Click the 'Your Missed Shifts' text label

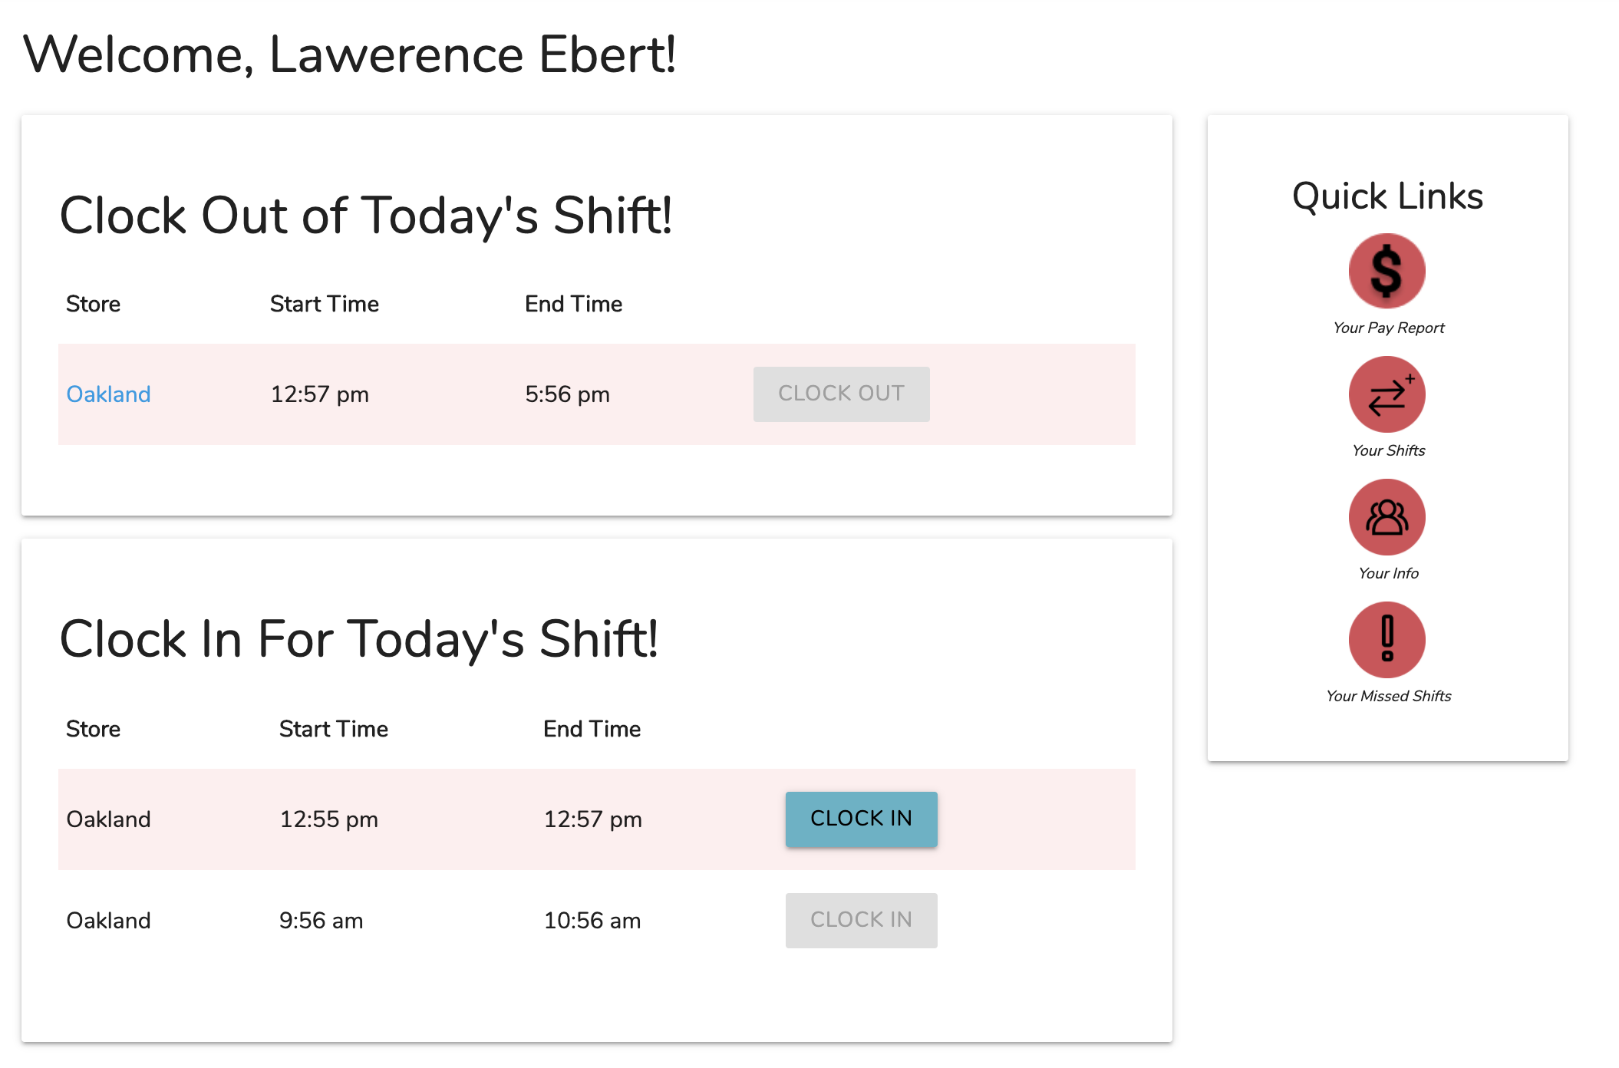[1388, 696]
